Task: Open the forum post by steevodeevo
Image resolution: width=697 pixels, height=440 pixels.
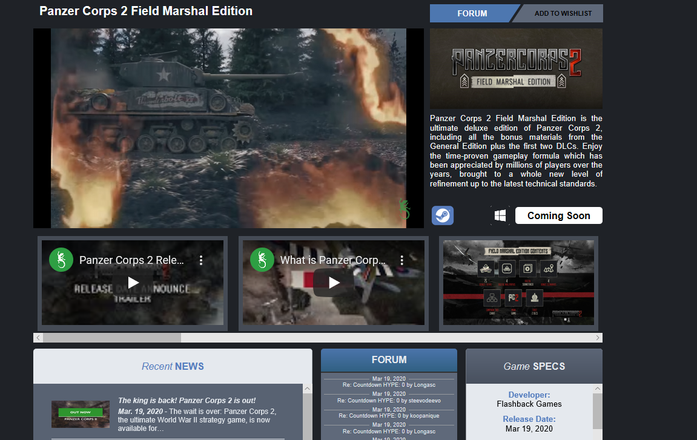Action: [389, 401]
